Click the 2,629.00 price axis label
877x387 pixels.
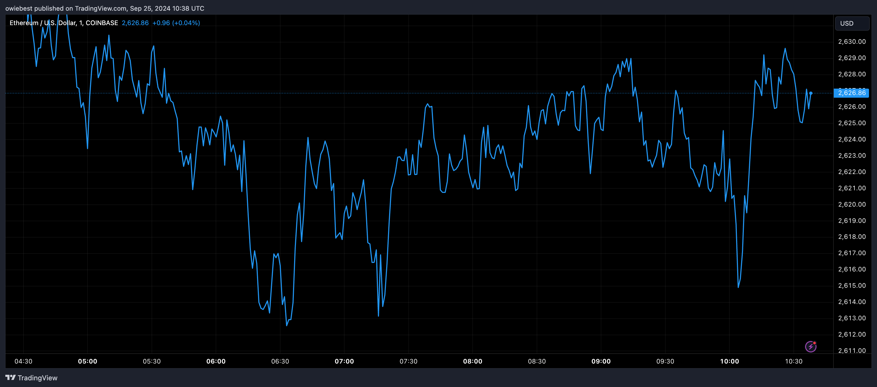coord(852,58)
